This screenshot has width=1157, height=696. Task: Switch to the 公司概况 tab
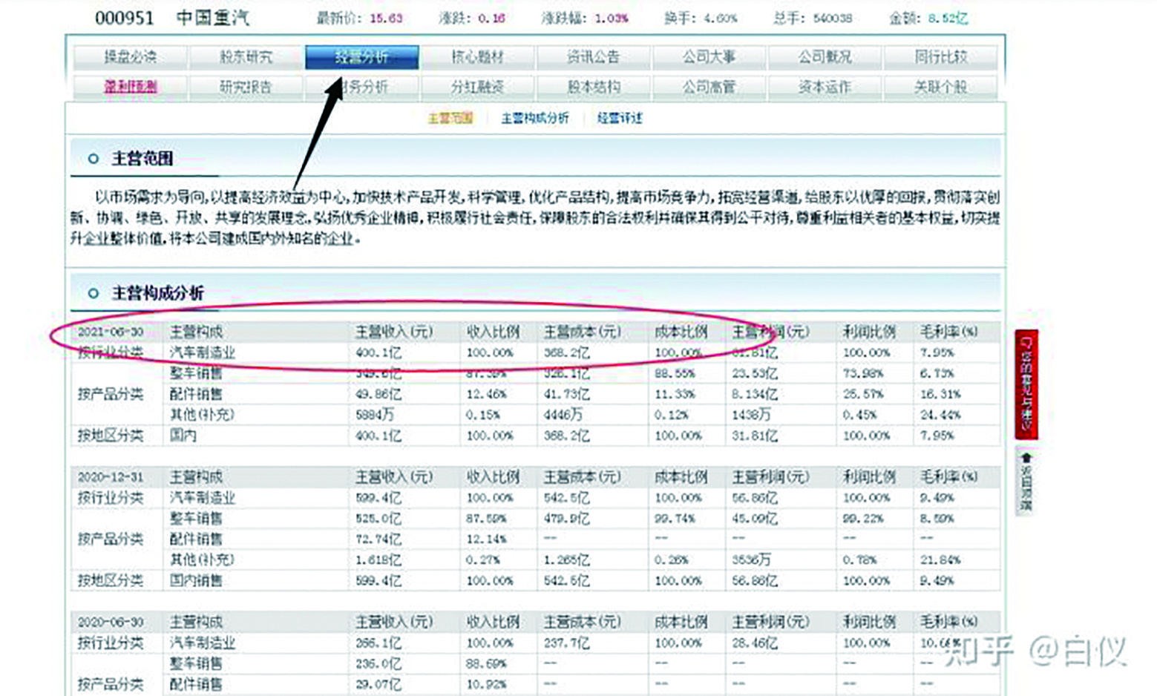[824, 56]
